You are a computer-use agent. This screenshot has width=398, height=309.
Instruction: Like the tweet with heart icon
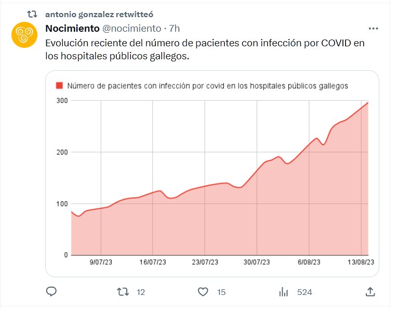click(x=204, y=292)
